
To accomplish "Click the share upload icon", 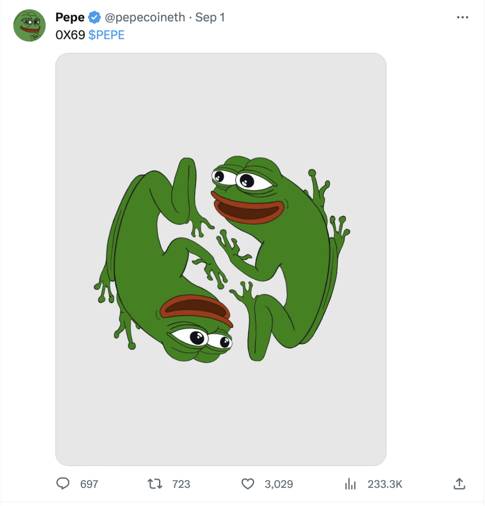I will [x=459, y=484].
